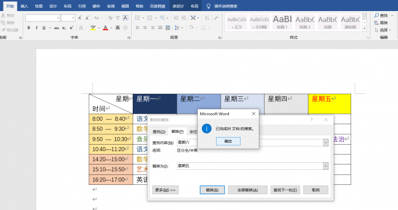Apply Italic formatting from the ribbon
398x210 pixels.
[x=36, y=28]
